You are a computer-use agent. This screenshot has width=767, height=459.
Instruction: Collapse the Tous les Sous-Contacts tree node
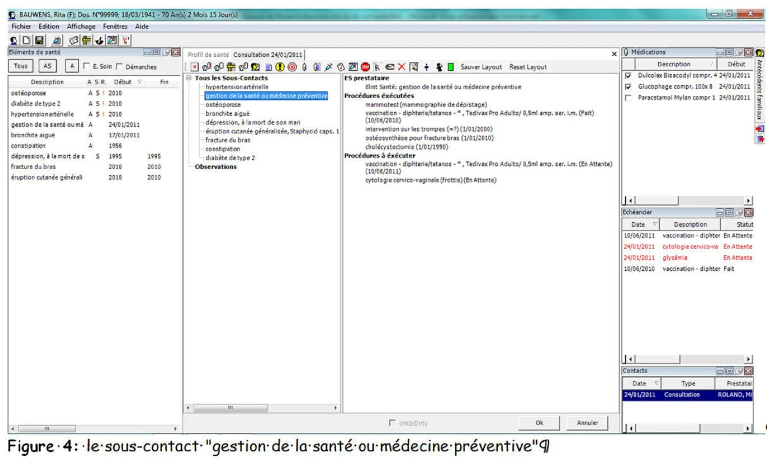click(x=189, y=78)
